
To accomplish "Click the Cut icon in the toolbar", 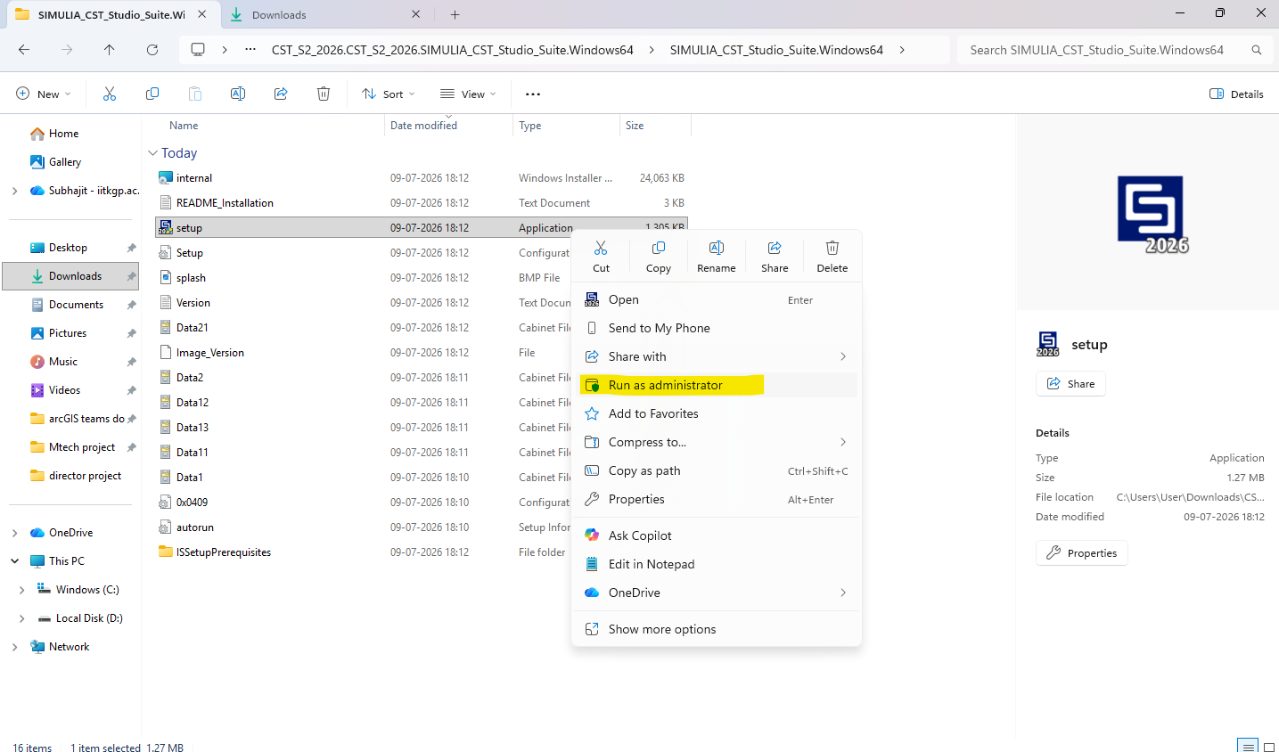I will [110, 94].
